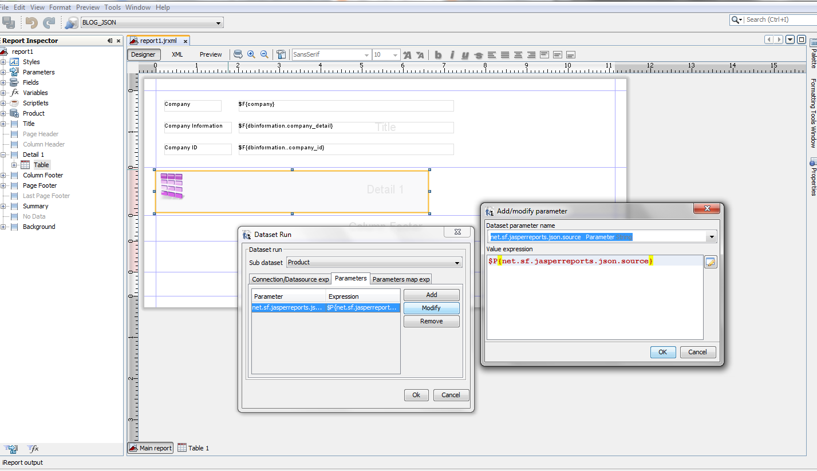Open the Format menu
This screenshot has width=817, height=471.
[x=60, y=7]
